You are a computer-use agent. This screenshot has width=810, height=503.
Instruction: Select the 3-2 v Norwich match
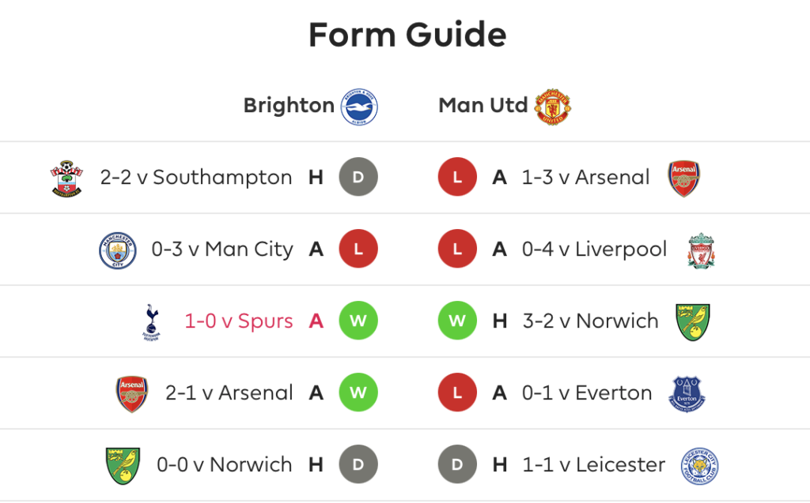click(590, 321)
